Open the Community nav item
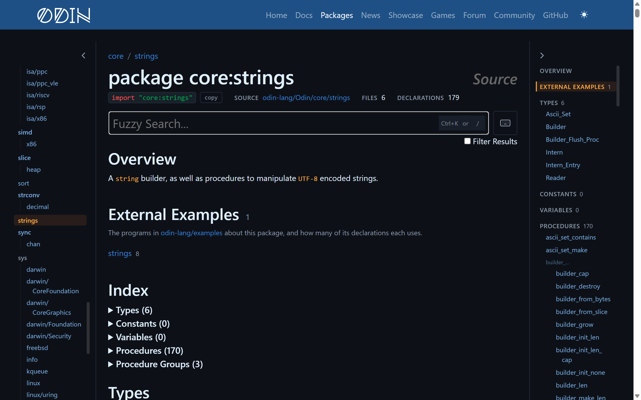 click(x=514, y=15)
